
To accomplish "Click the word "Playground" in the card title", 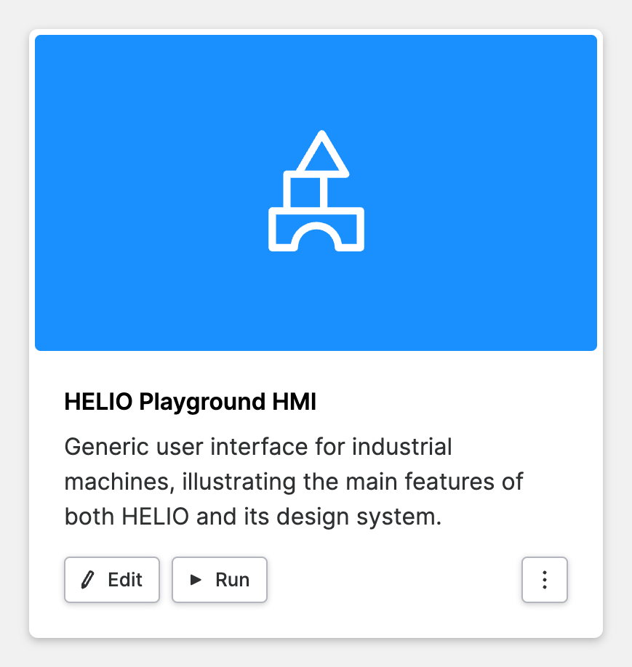I will pos(199,403).
